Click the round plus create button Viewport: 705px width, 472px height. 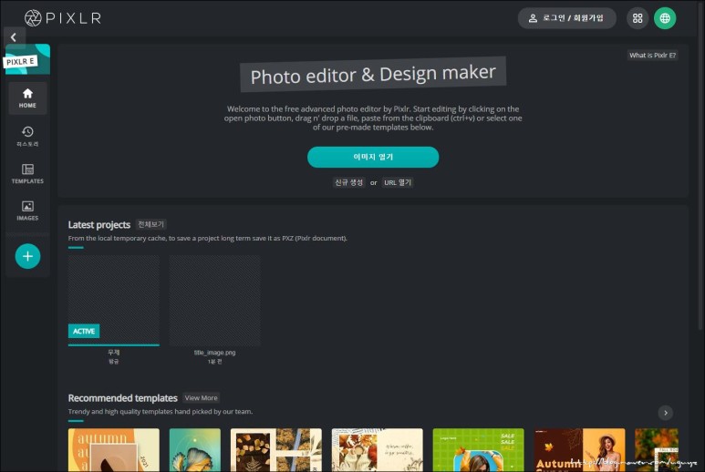click(x=27, y=256)
